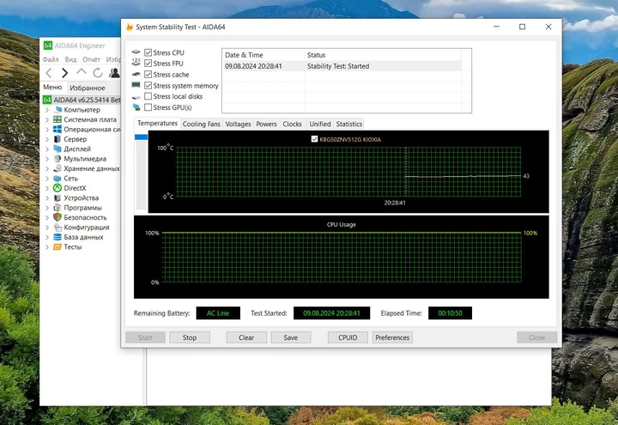Click the Save button
This screenshot has height=425, width=618.
290,337
